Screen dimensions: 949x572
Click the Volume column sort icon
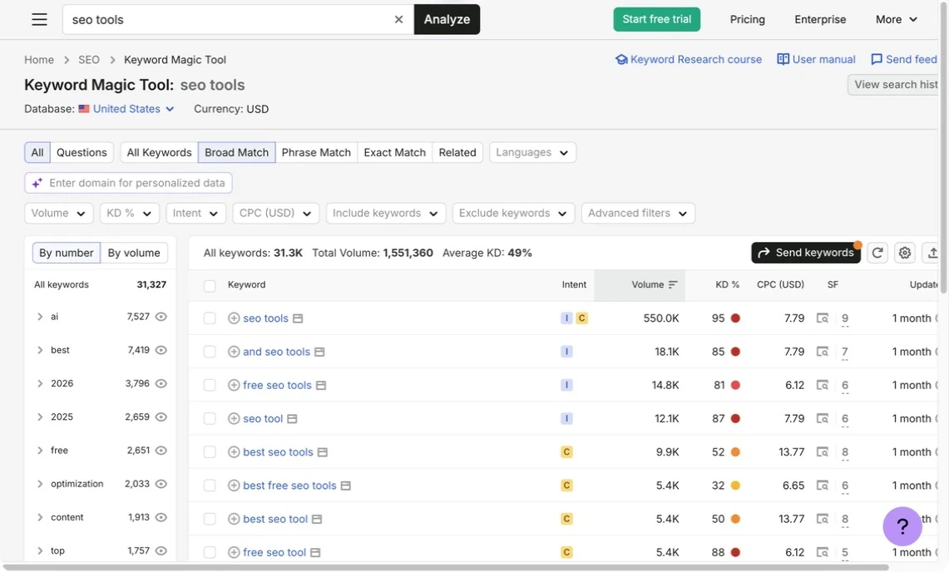point(672,284)
